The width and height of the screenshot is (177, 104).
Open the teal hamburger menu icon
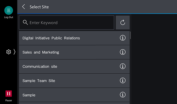(9, 10)
